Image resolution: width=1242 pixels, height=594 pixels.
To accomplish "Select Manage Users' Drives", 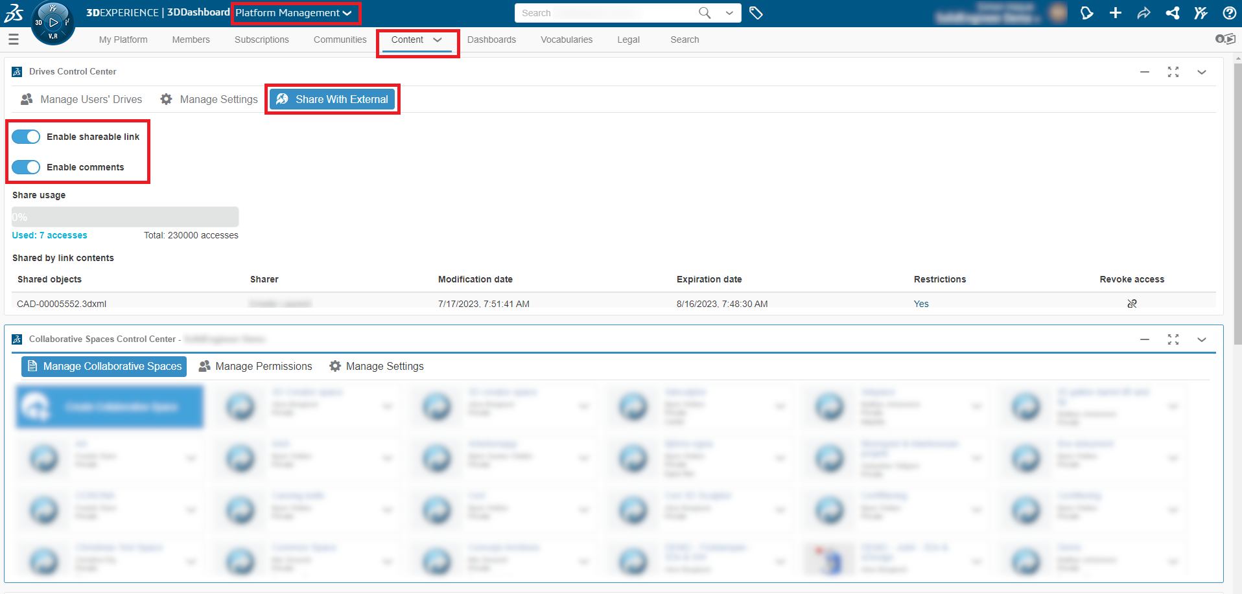I will pyautogui.click(x=91, y=99).
